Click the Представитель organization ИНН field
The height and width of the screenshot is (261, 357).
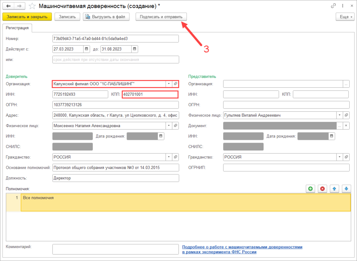tap(251, 94)
